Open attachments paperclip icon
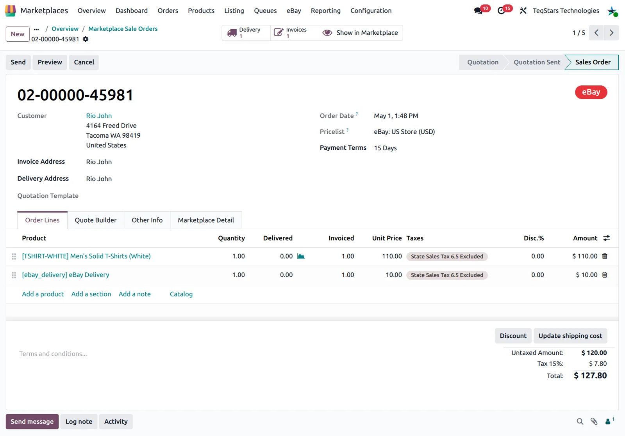 [x=594, y=422]
